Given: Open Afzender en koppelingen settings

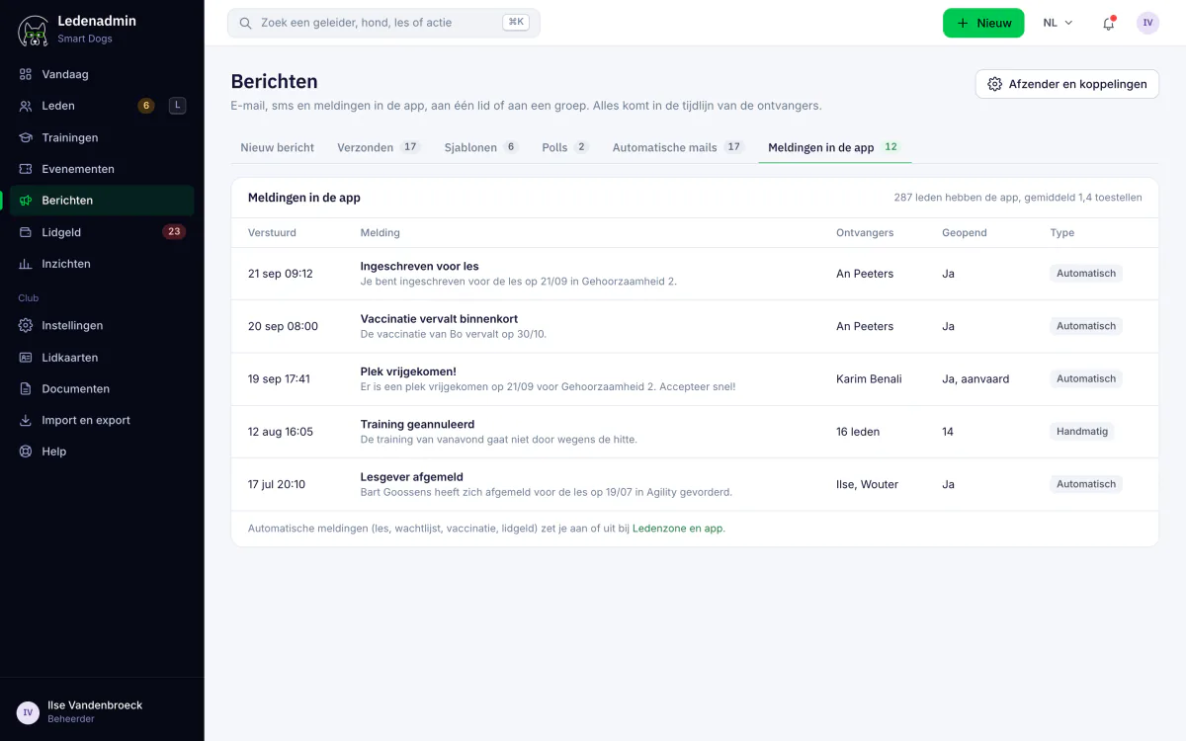Looking at the screenshot, I should tap(1067, 84).
